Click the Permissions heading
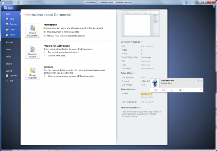This screenshot has height=151, width=217. (x=50, y=25)
